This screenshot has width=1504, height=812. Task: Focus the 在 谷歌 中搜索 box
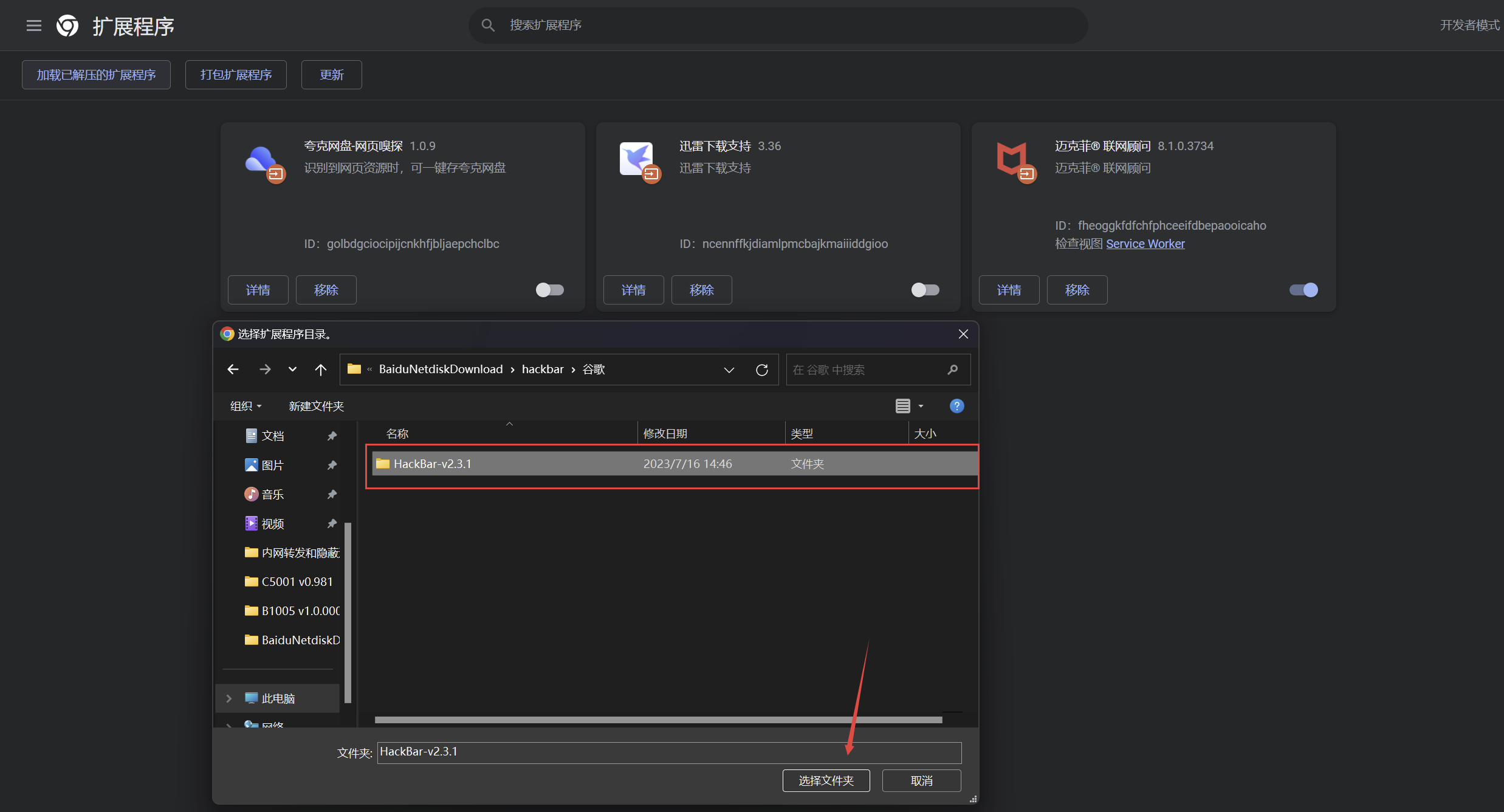(878, 370)
